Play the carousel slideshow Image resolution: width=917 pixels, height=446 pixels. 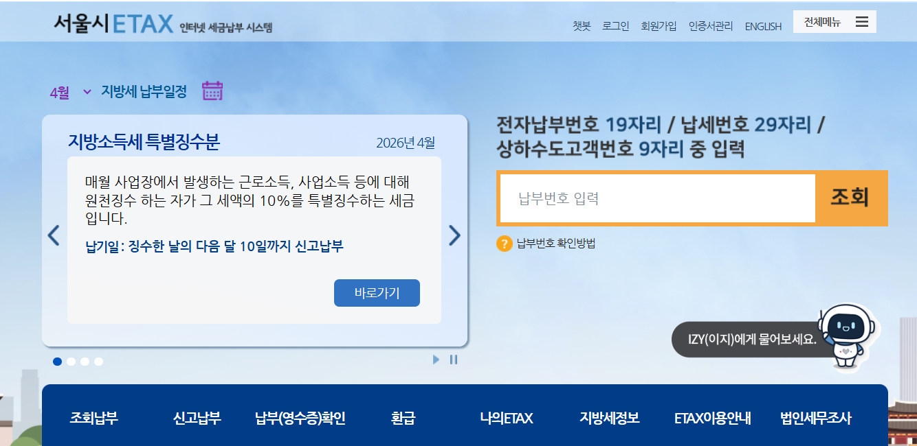click(436, 360)
